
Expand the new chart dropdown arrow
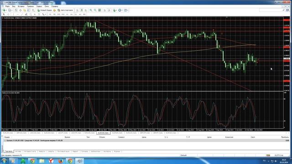pyautogui.click(x=6, y=10)
